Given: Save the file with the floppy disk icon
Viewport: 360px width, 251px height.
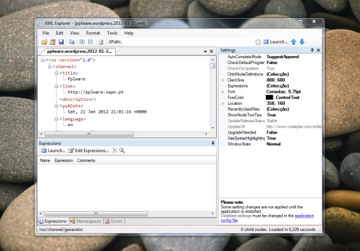Looking at the screenshot, I should [x=61, y=42].
